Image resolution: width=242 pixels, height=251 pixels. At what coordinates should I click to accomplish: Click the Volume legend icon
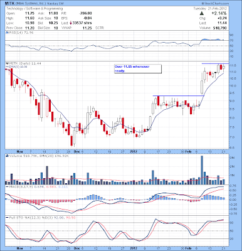(7, 156)
